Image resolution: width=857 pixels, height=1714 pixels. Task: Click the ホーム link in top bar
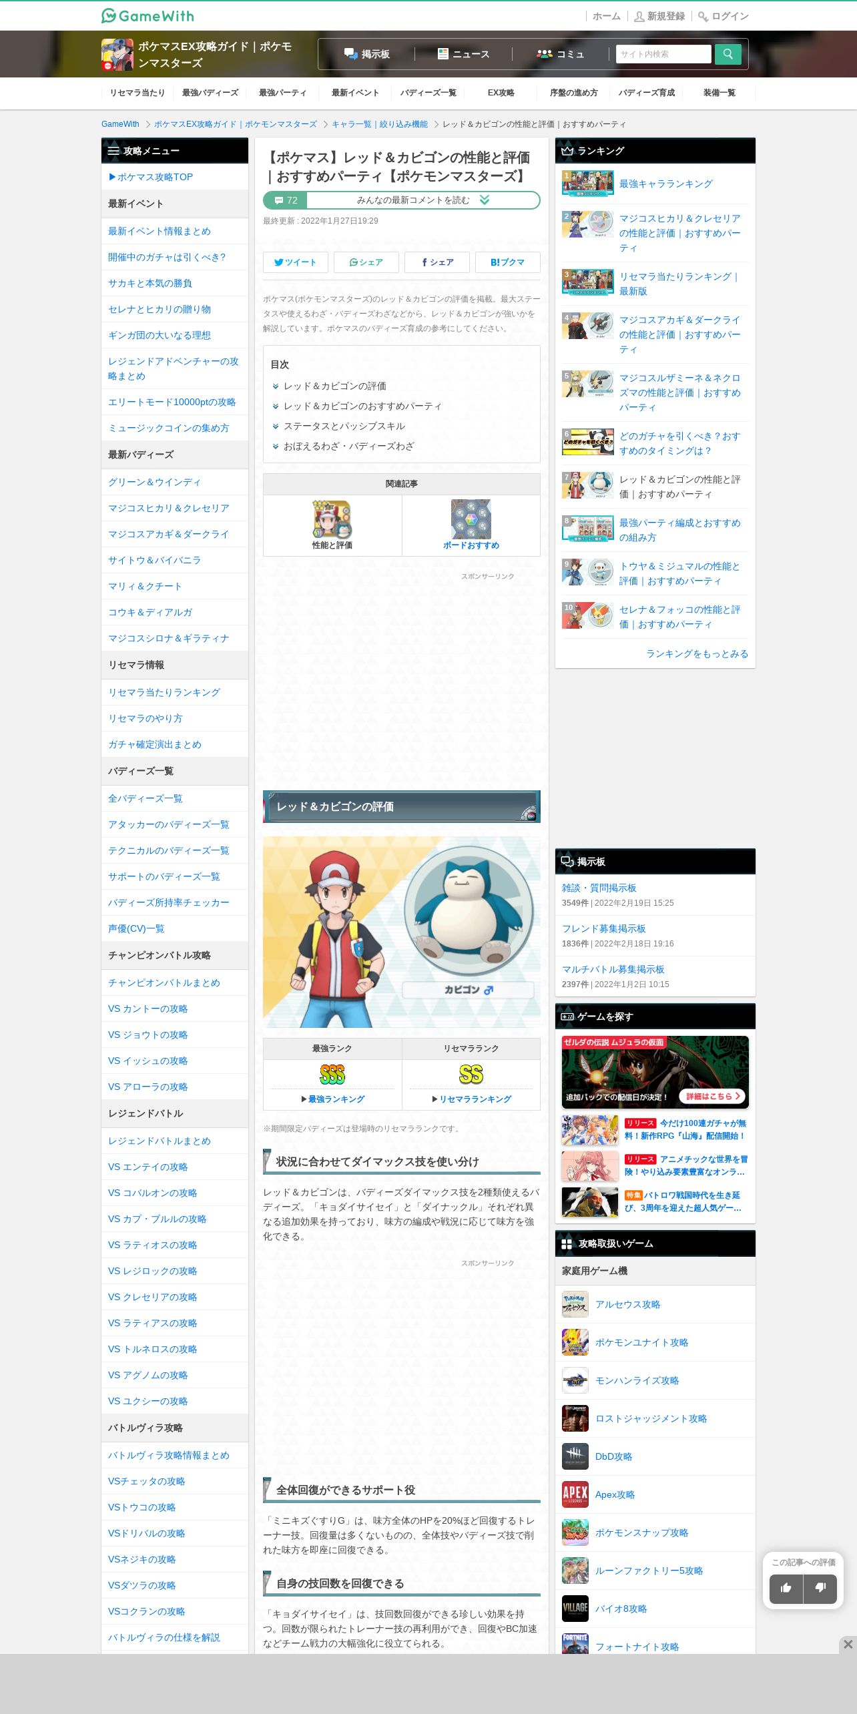coord(606,16)
